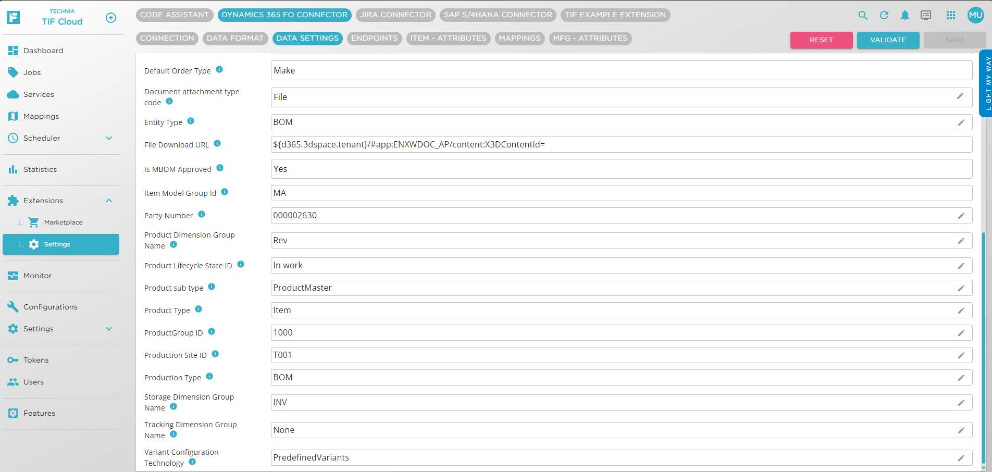Collapse the Extensions section chevron

click(x=109, y=201)
